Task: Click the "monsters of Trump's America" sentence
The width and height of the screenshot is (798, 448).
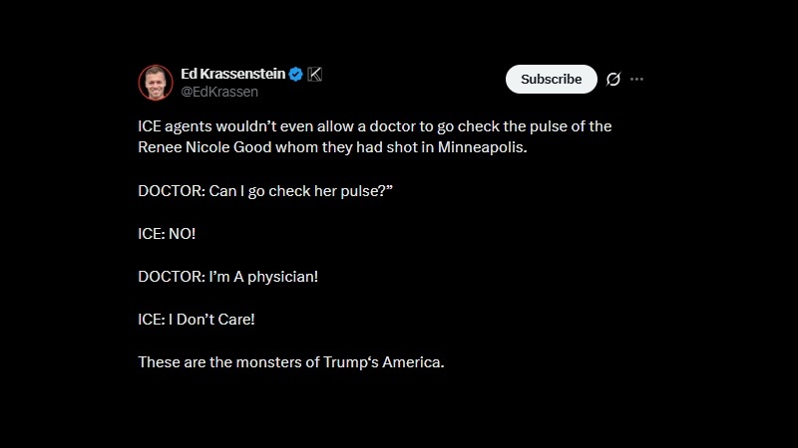Action: point(290,361)
